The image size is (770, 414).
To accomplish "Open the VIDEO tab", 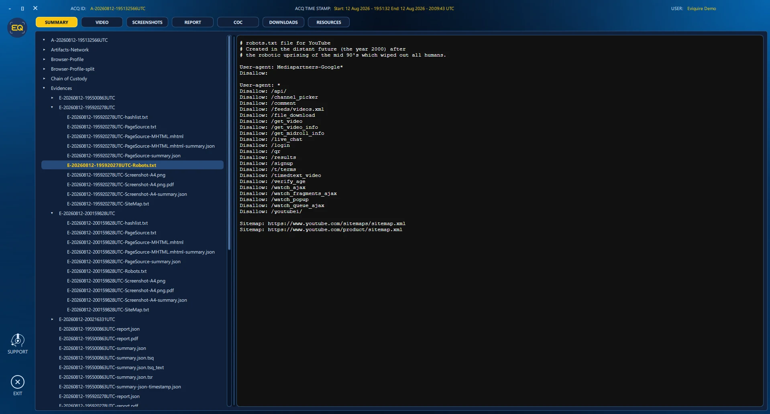I will coord(102,22).
